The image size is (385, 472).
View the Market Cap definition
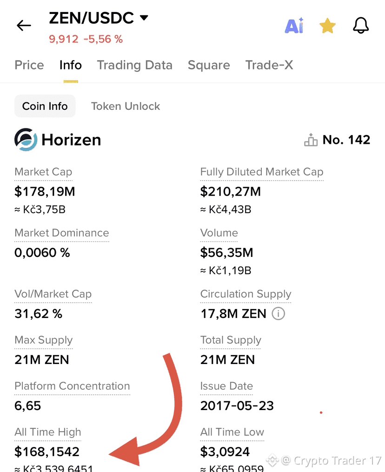click(x=43, y=172)
